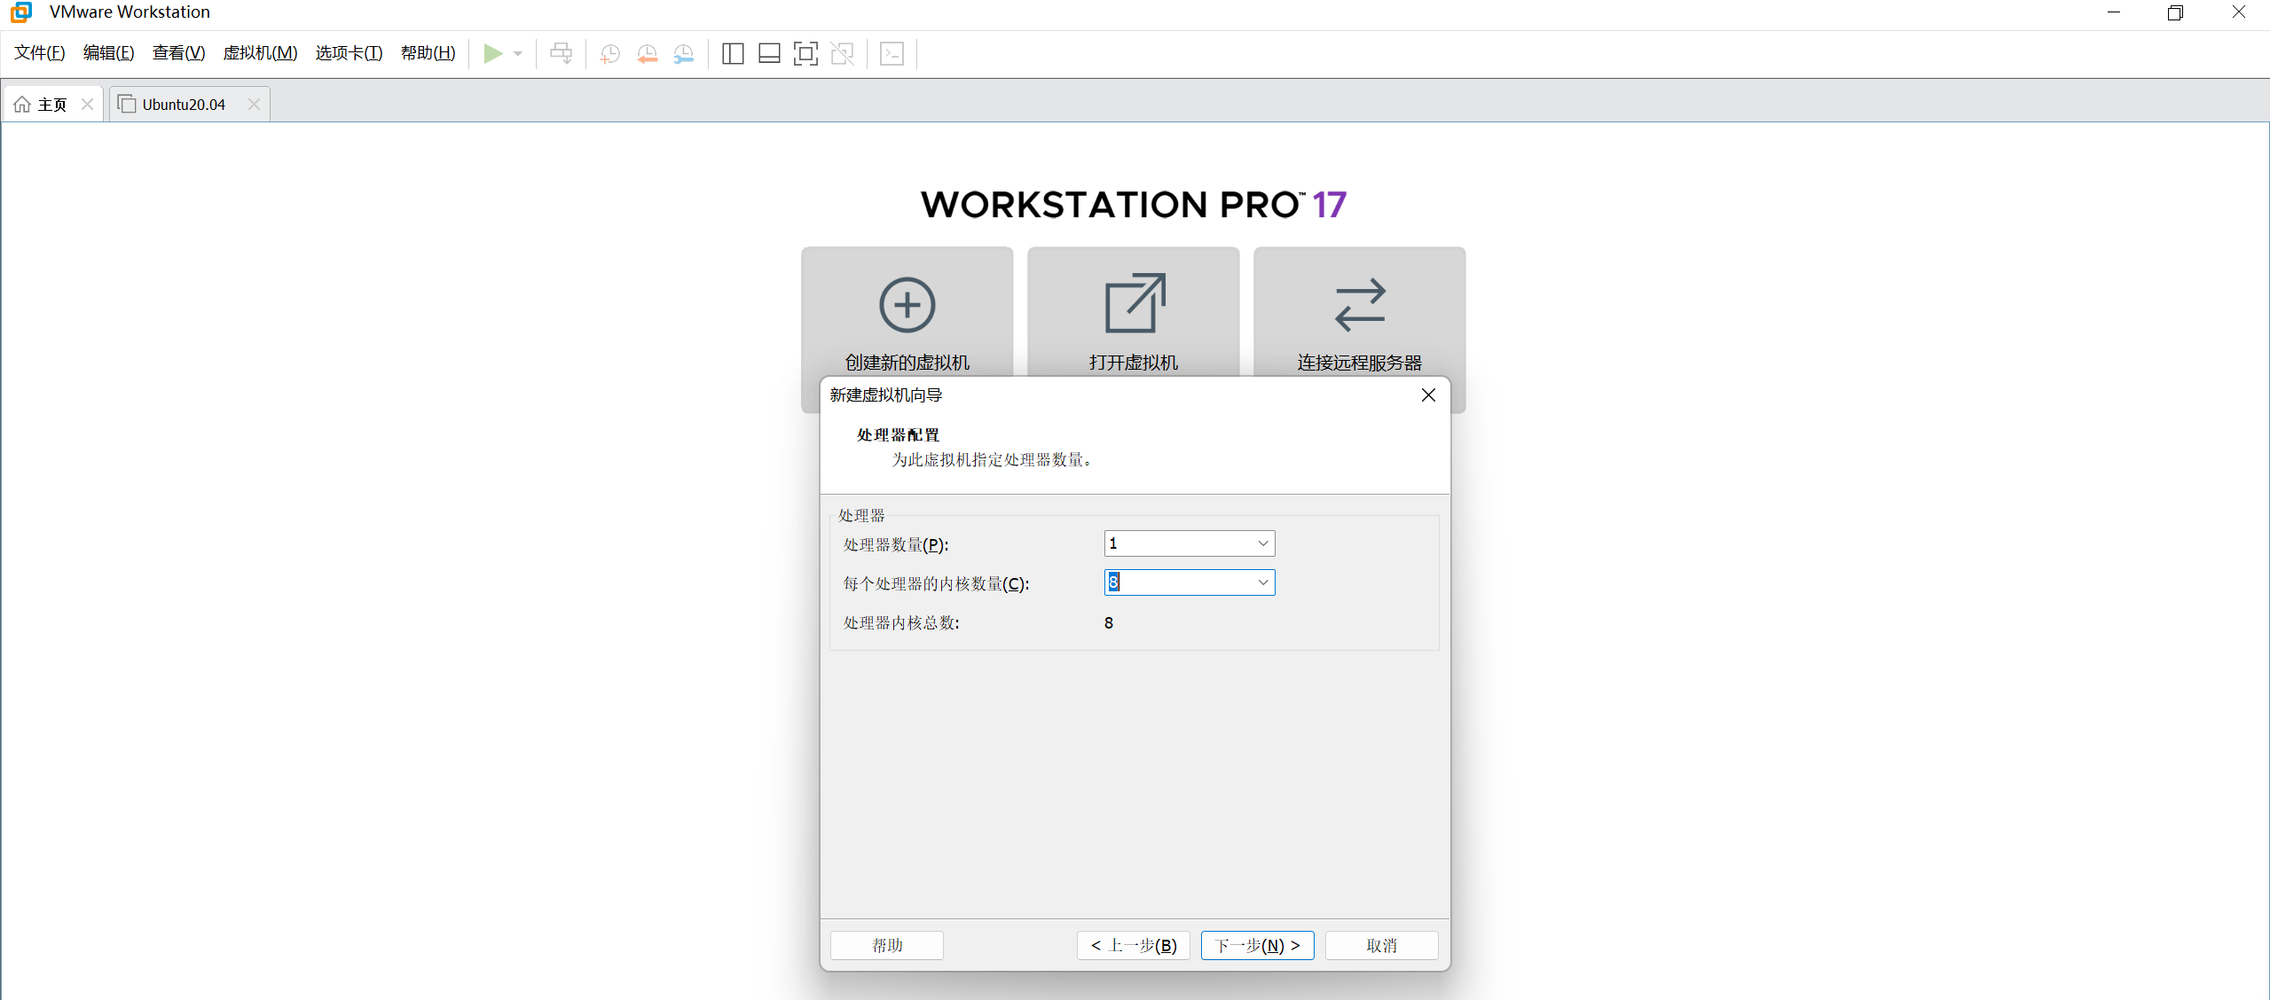Click the VMware Workstation app logo

[21, 12]
